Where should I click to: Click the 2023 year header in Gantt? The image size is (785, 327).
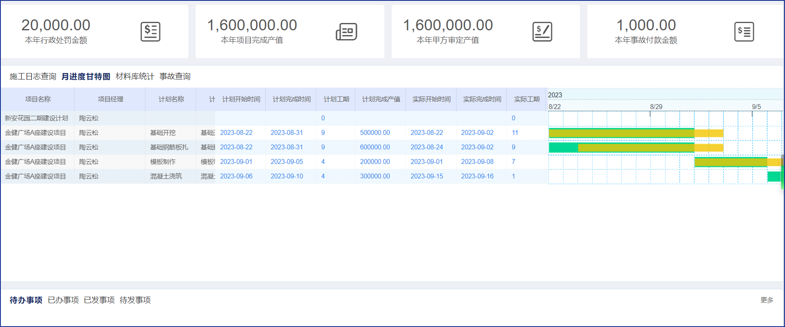[555, 95]
